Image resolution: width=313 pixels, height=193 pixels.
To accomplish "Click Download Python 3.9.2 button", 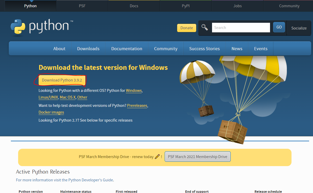I will 62,80.
